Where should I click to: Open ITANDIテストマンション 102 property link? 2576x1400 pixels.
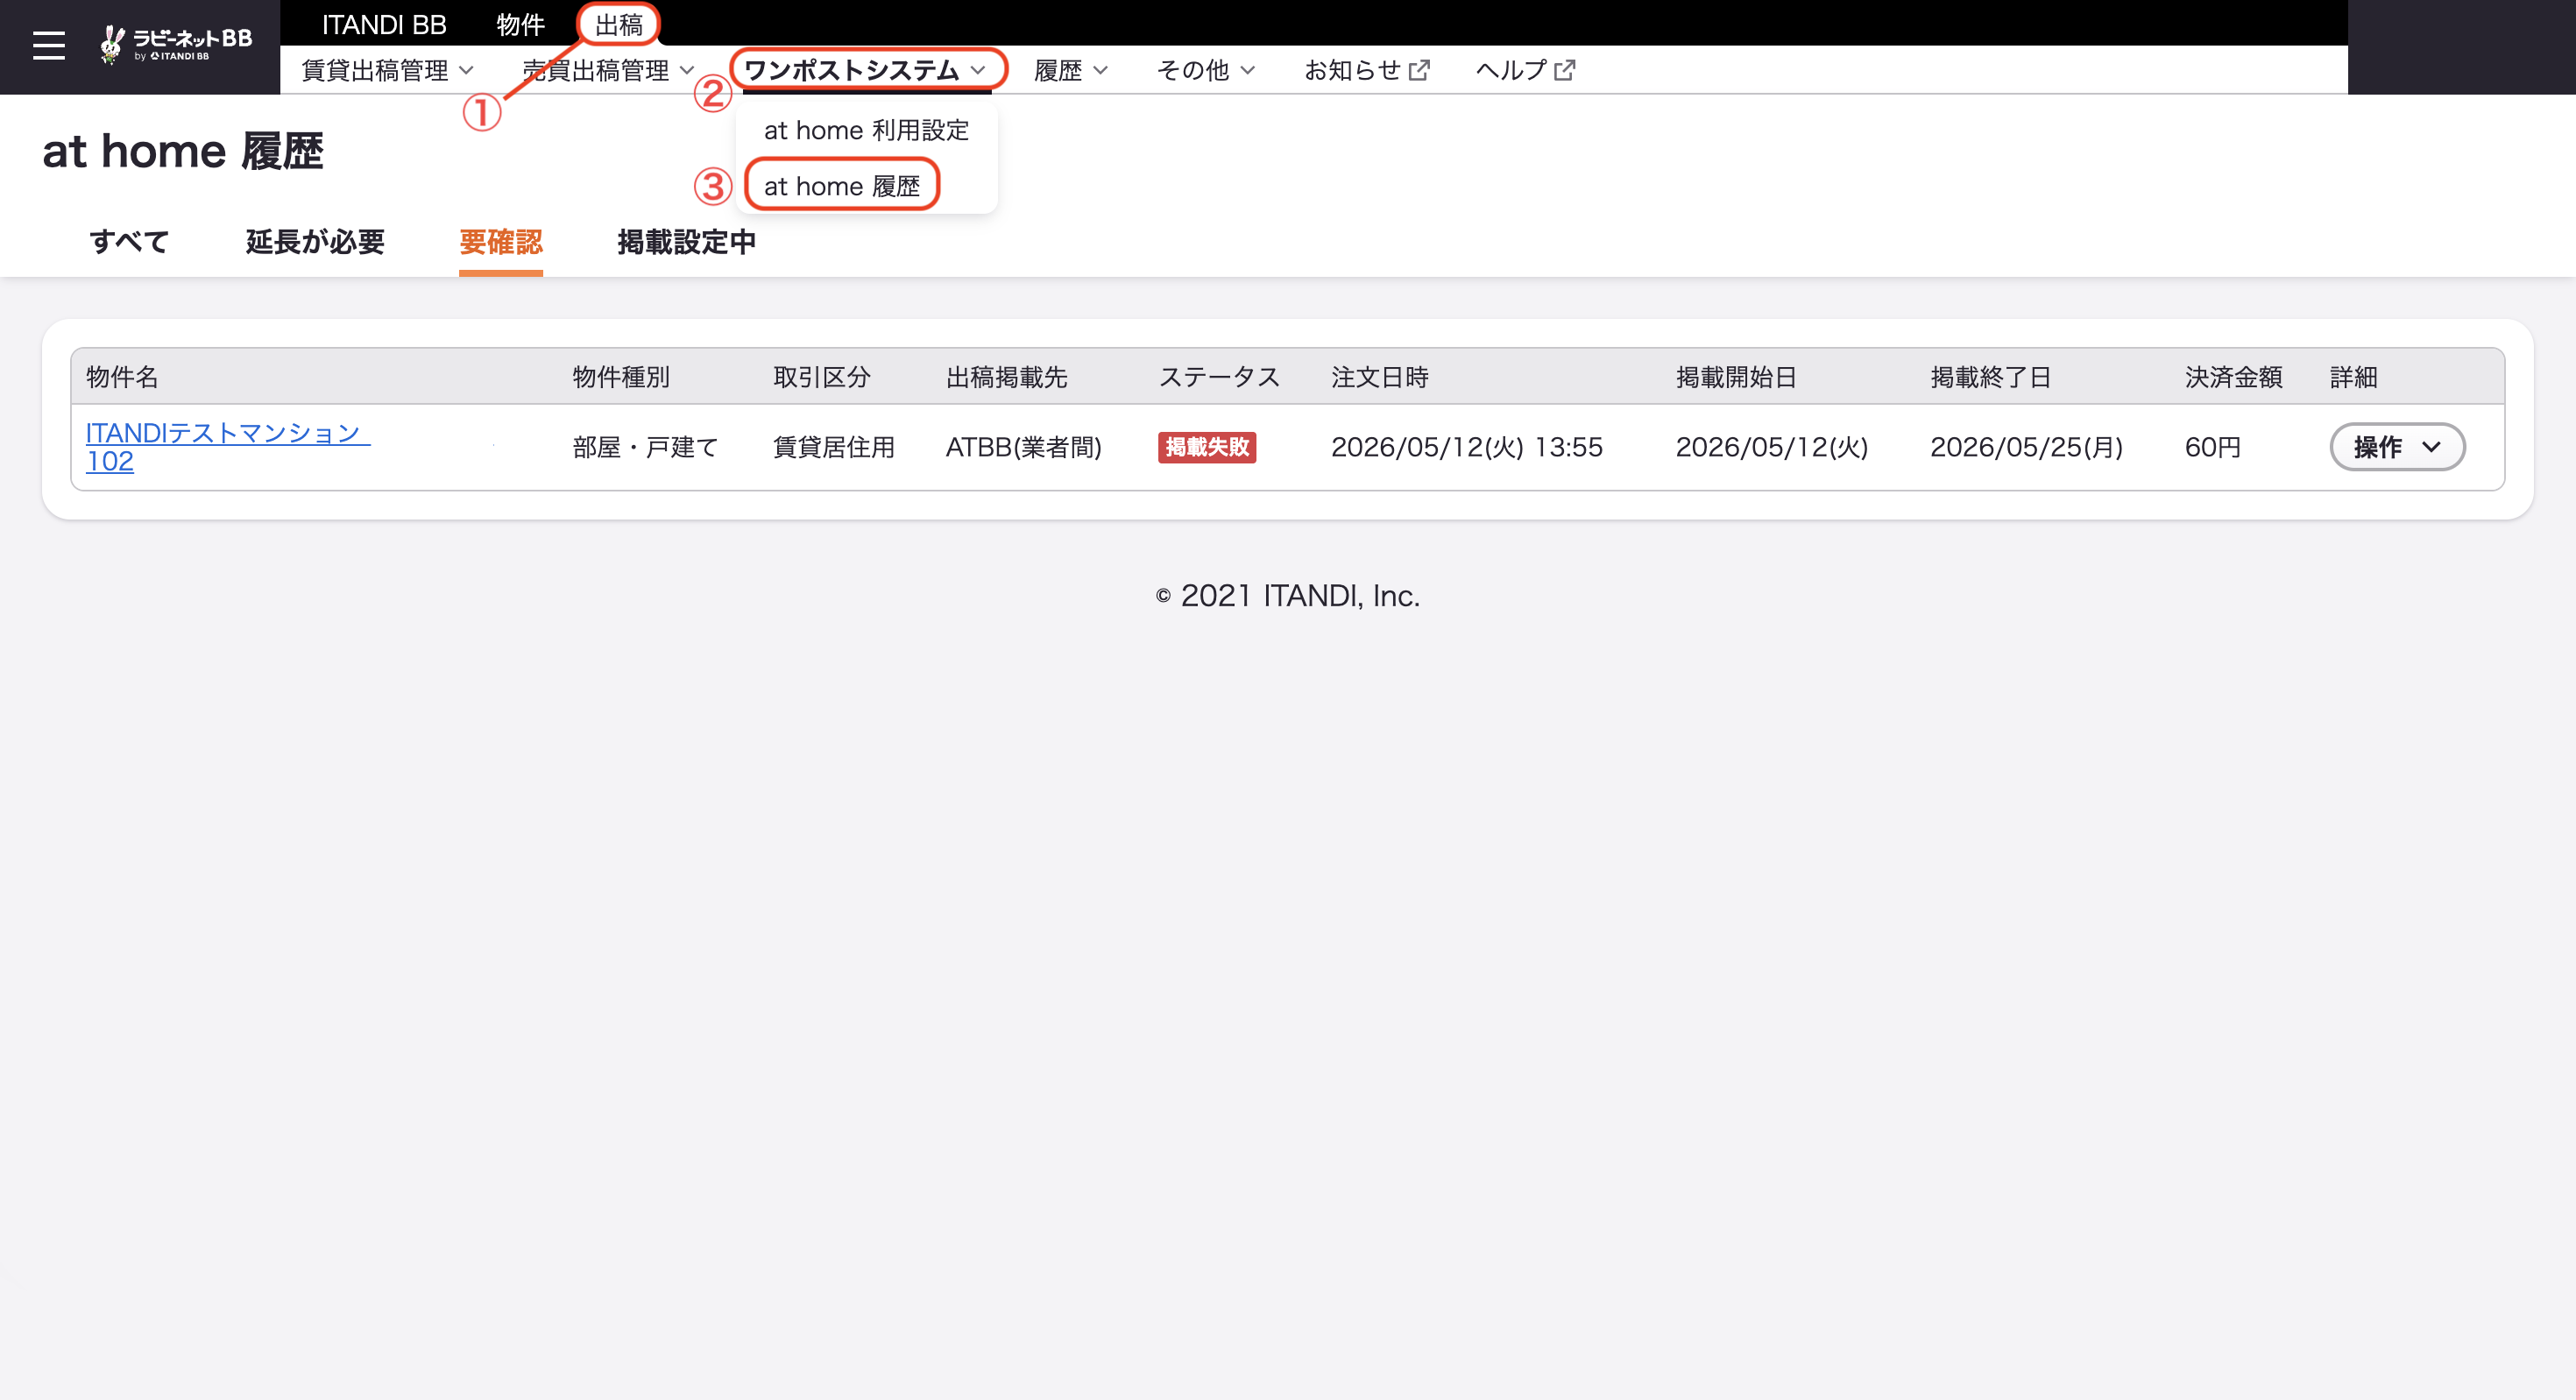[x=228, y=447]
